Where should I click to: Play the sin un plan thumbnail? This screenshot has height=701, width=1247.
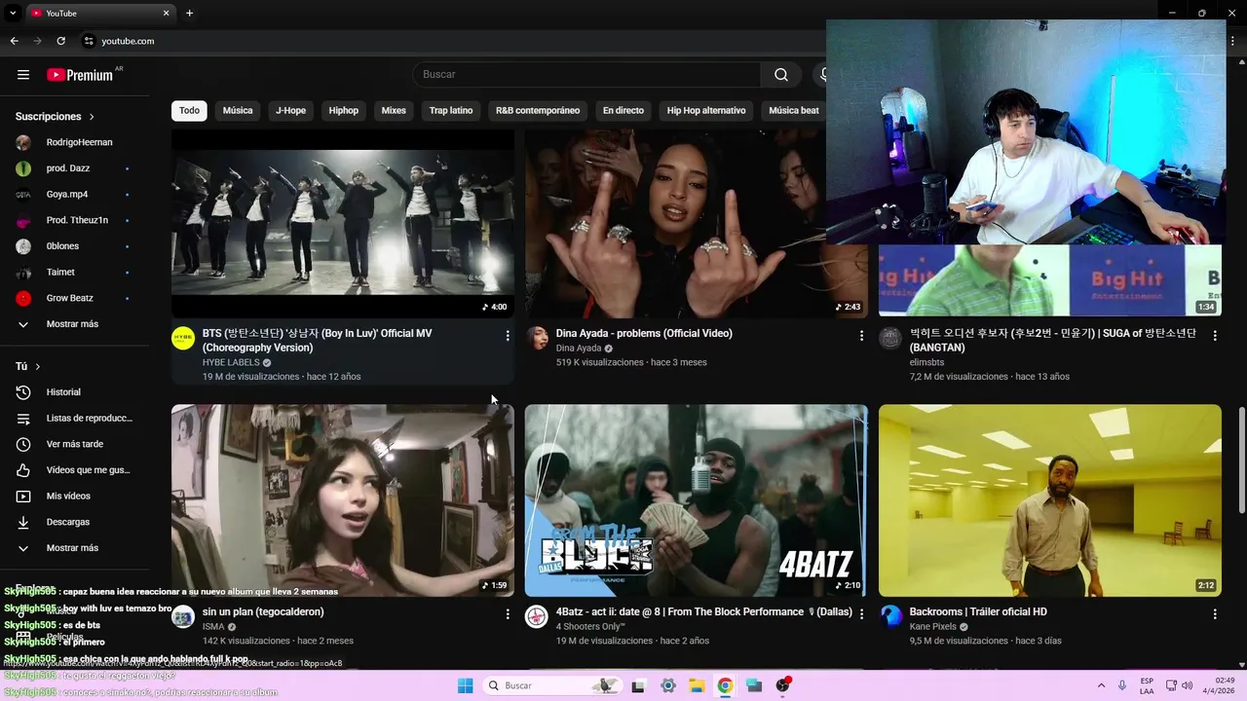click(x=343, y=500)
